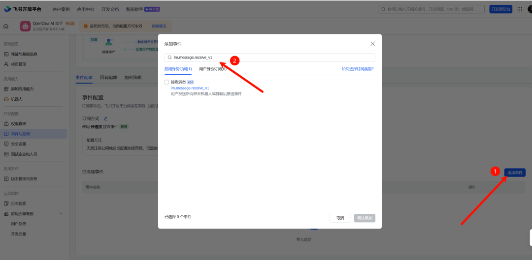Select the 应用身份订阅 tab
Screen dimensions: 532x260
[178, 69]
